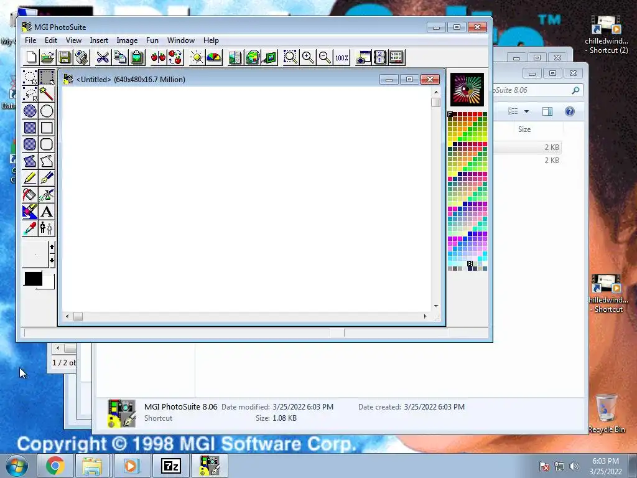Click the two apples duplicate icon
Image resolution: width=637 pixels, height=478 pixels.
[158, 57]
